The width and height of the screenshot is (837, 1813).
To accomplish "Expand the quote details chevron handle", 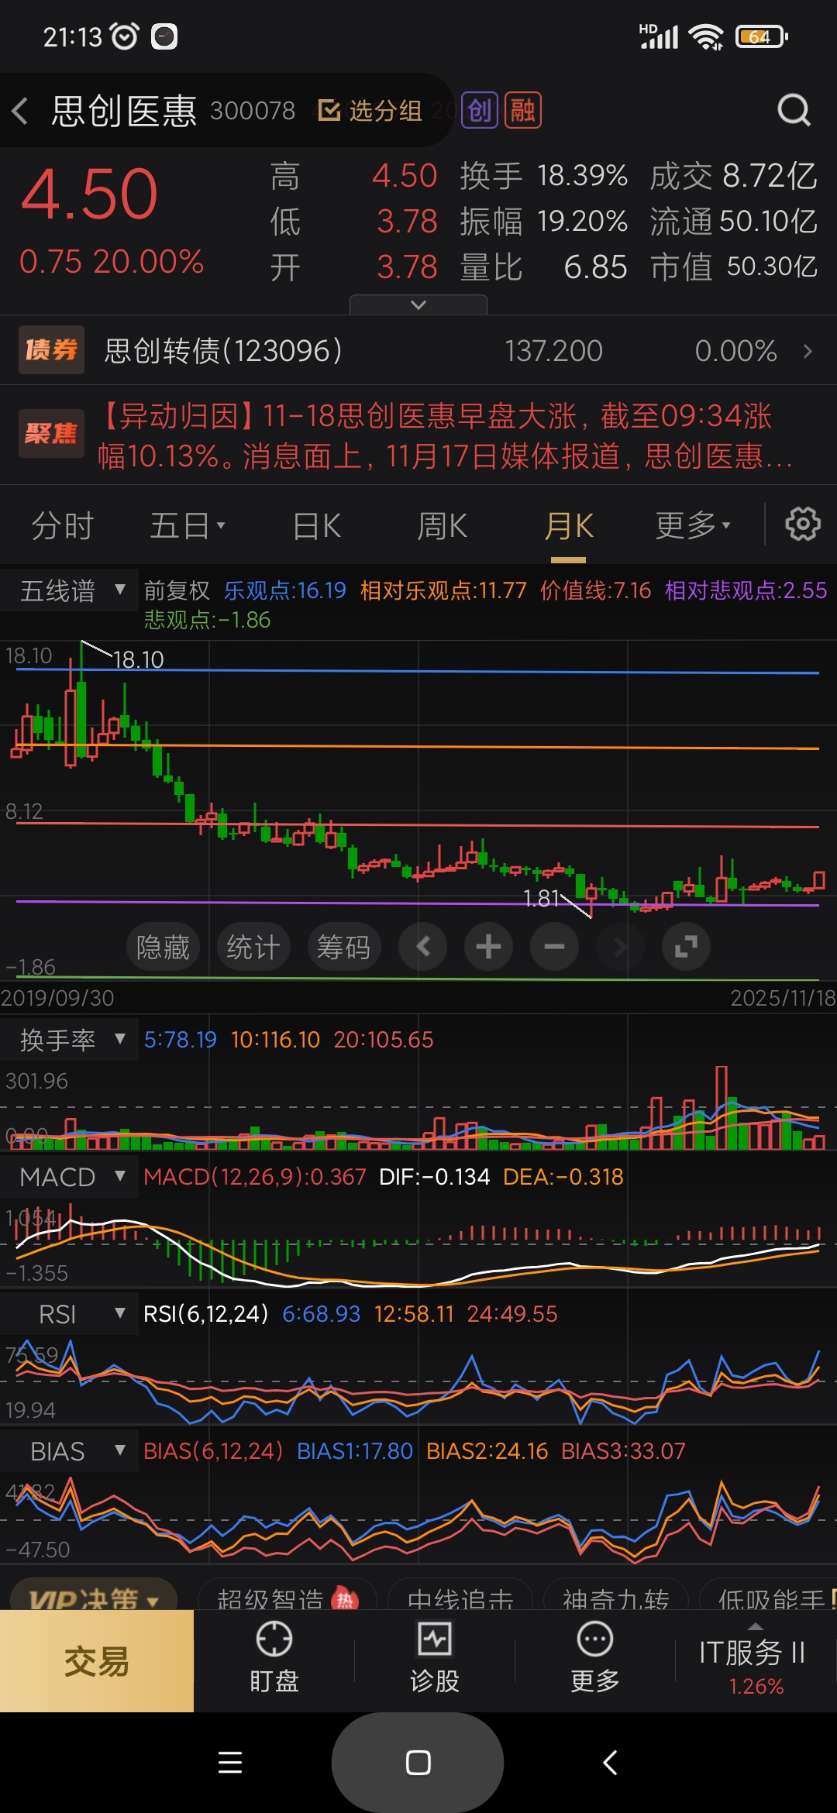I will tap(418, 304).
